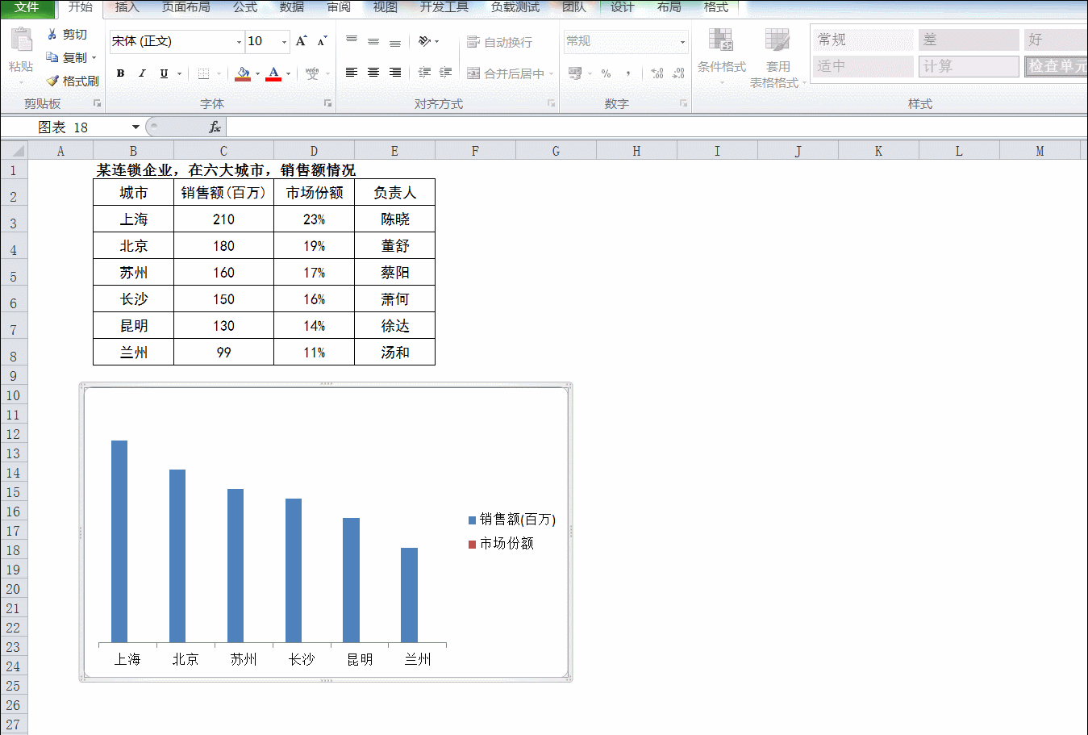Click the Cut scissors icon
1088x735 pixels.
click(x=52, y=34)
